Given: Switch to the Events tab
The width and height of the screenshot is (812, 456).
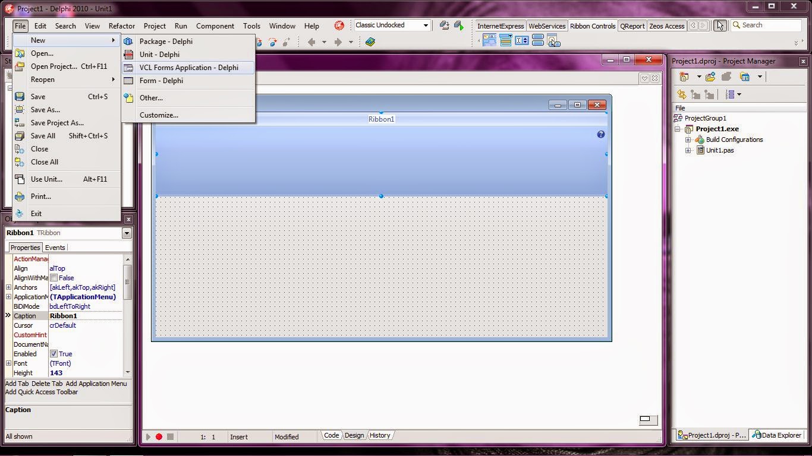Looking at the screenshot, I should (55, 248).
